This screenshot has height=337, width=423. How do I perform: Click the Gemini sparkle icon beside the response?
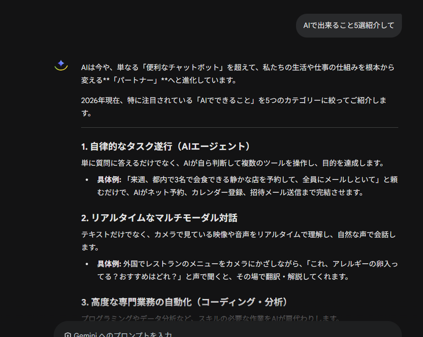pos(61,65)
